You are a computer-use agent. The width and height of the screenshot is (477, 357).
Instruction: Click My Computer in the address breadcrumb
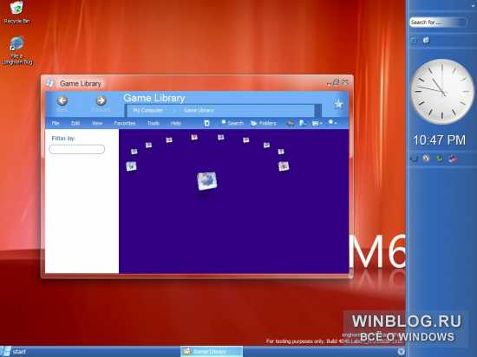click(x=147, y=110)
